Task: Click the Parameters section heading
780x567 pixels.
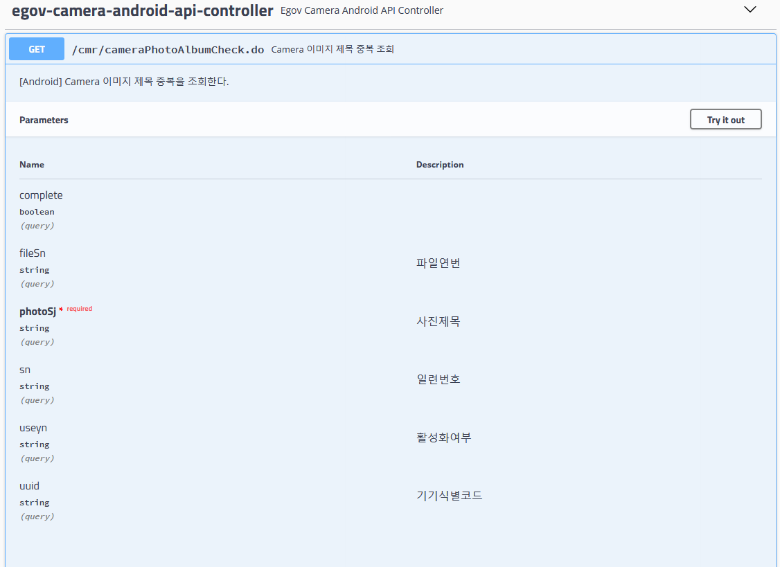Action: coord(44,120)
